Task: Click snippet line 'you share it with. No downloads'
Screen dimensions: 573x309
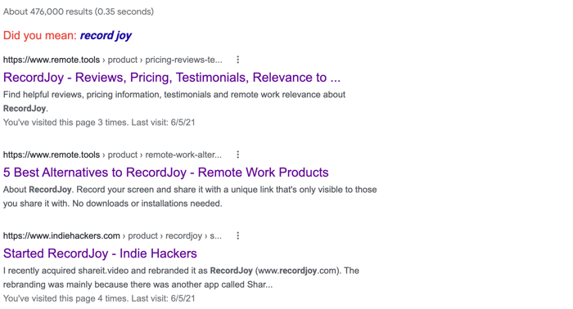Action: pyautogui.click(x=113, y=204)
